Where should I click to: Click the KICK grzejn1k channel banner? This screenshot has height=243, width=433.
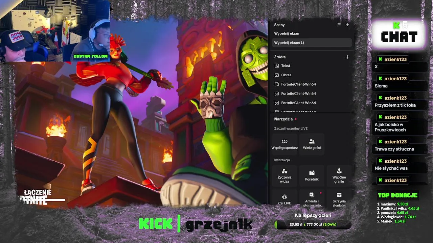(196, 224)
